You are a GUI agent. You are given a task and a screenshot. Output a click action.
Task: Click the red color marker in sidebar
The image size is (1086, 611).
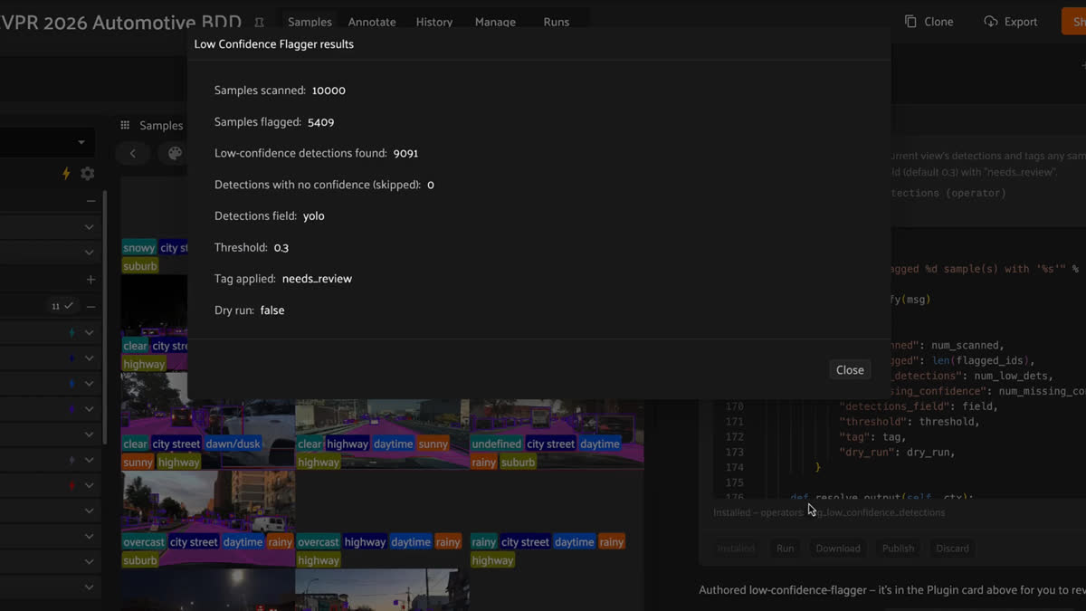point(71,485)
